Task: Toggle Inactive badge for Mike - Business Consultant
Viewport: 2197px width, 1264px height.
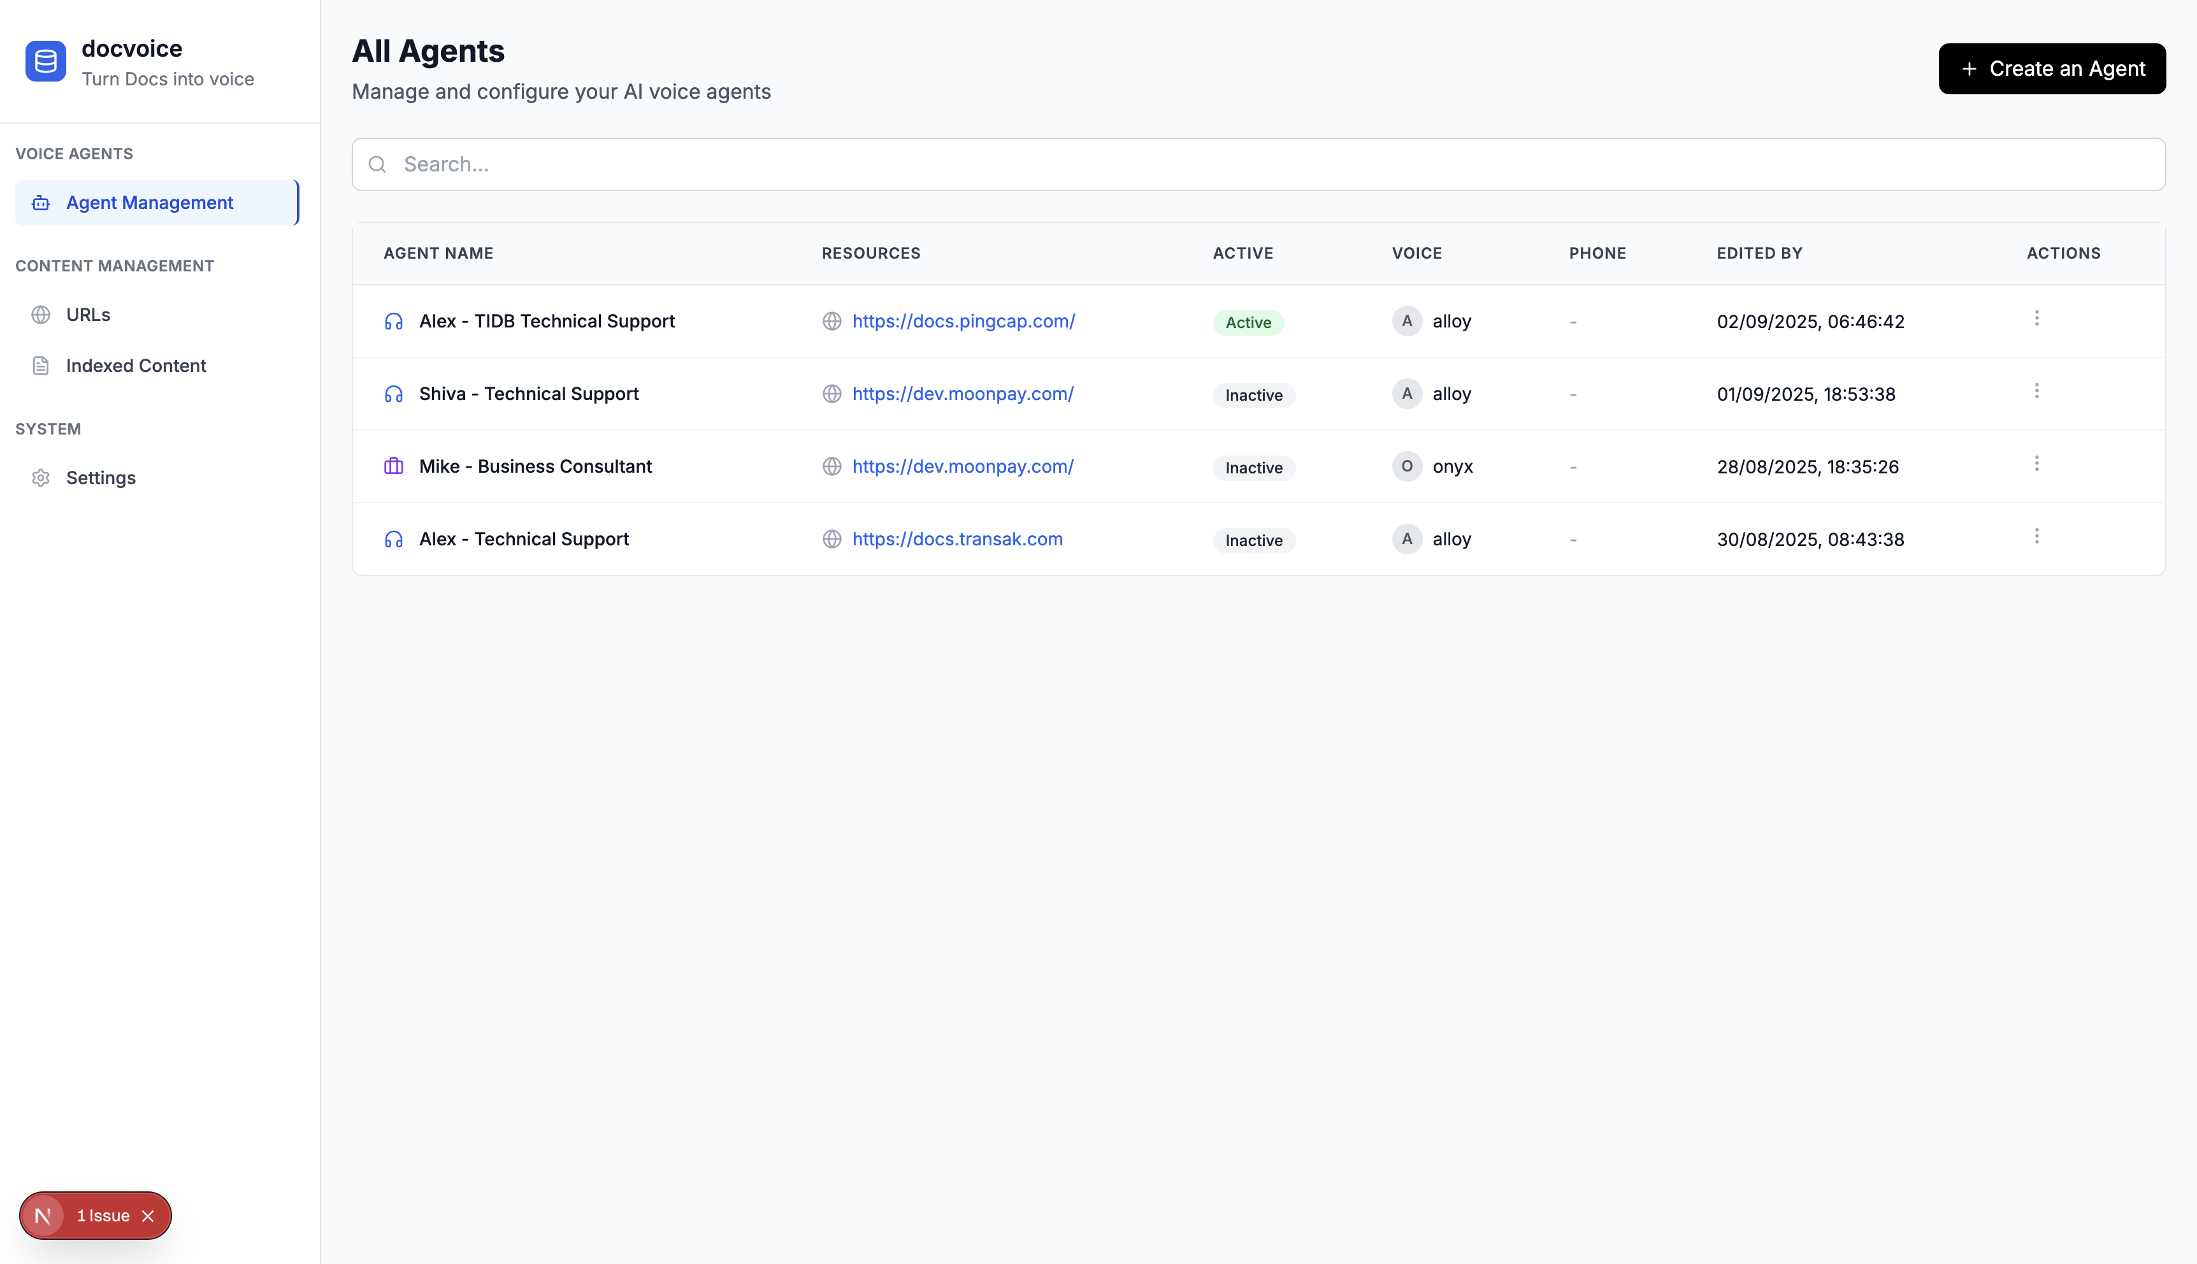Action: point(1253,468)
